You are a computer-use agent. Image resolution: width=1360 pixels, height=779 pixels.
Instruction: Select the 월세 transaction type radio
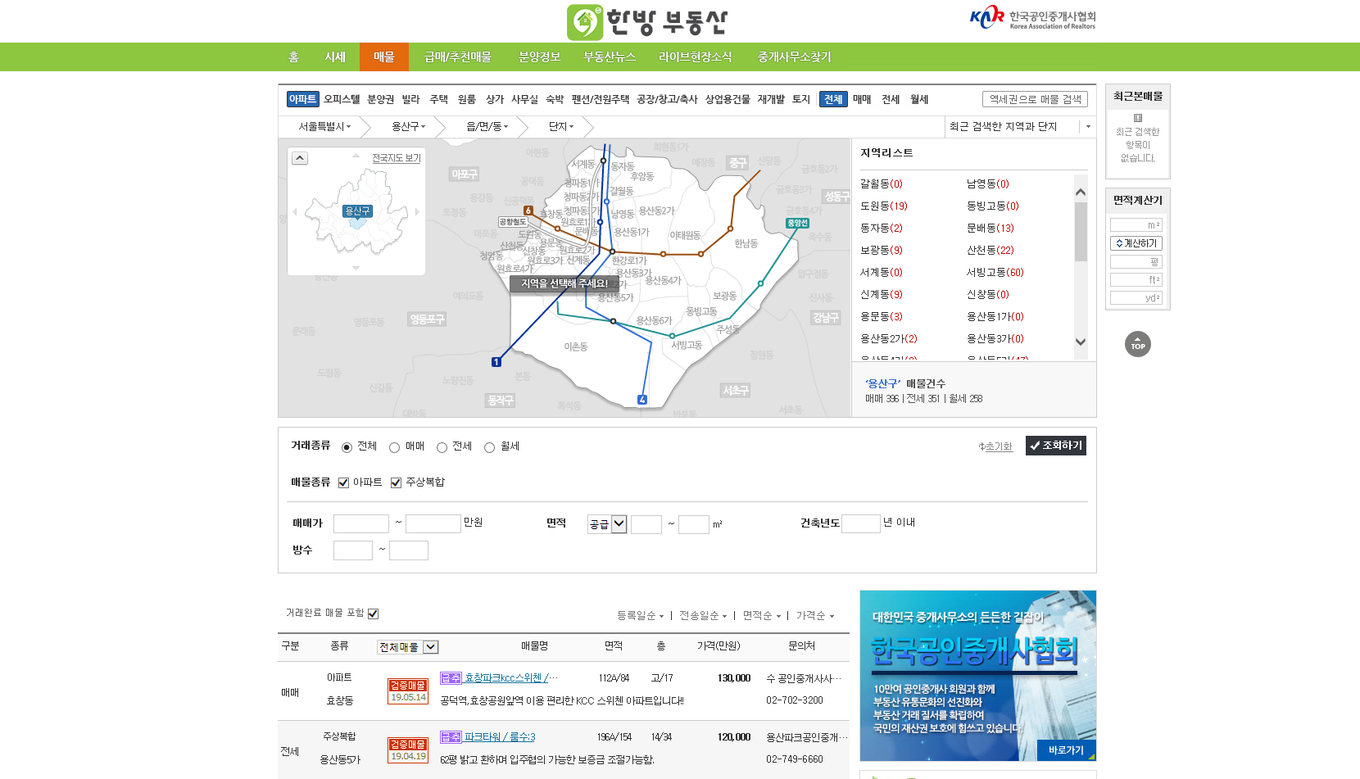pos(489,447)
